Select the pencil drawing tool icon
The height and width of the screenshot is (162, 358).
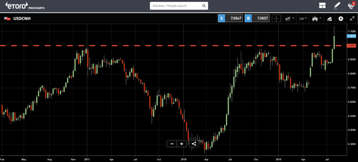pyautogui.click(x=337, y=6)
